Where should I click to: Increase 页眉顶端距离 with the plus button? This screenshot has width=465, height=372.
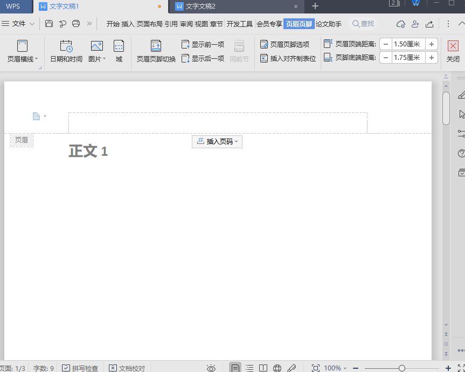click(x=432, y=44)
